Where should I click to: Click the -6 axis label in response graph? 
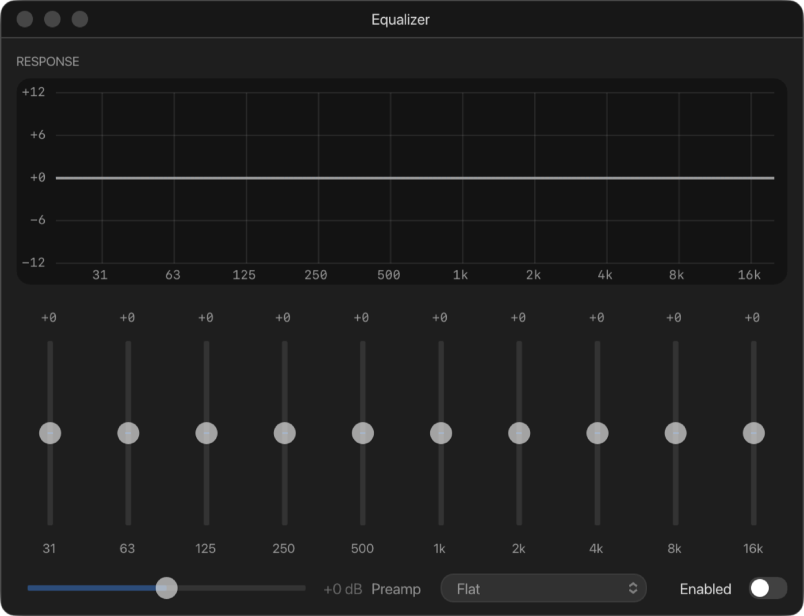point(37,220)
